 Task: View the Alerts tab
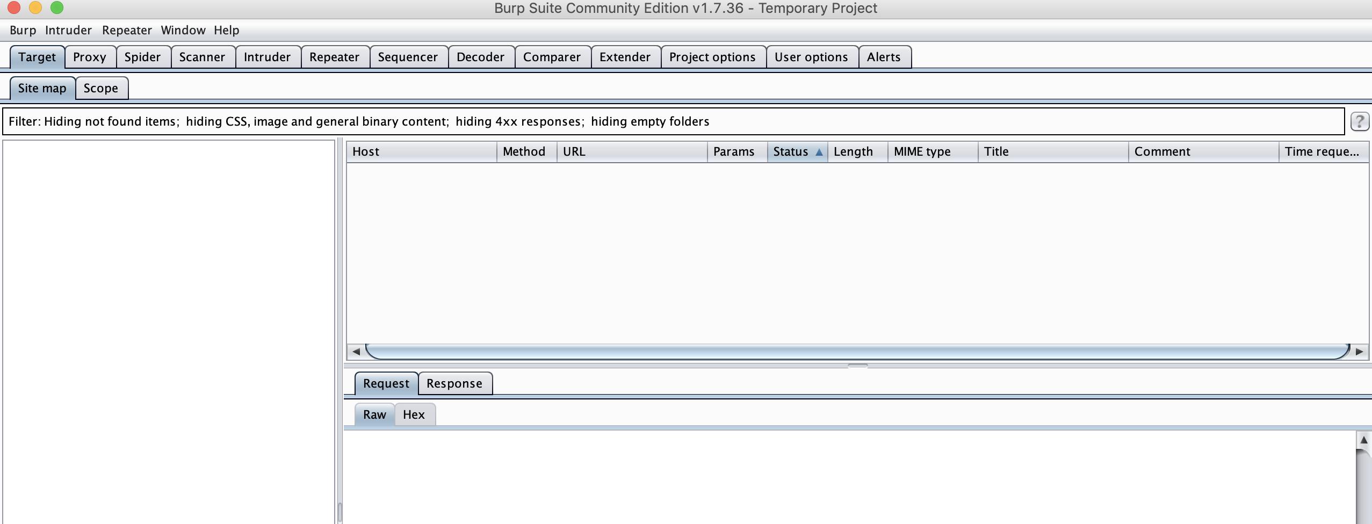click(x=884, y=57)
